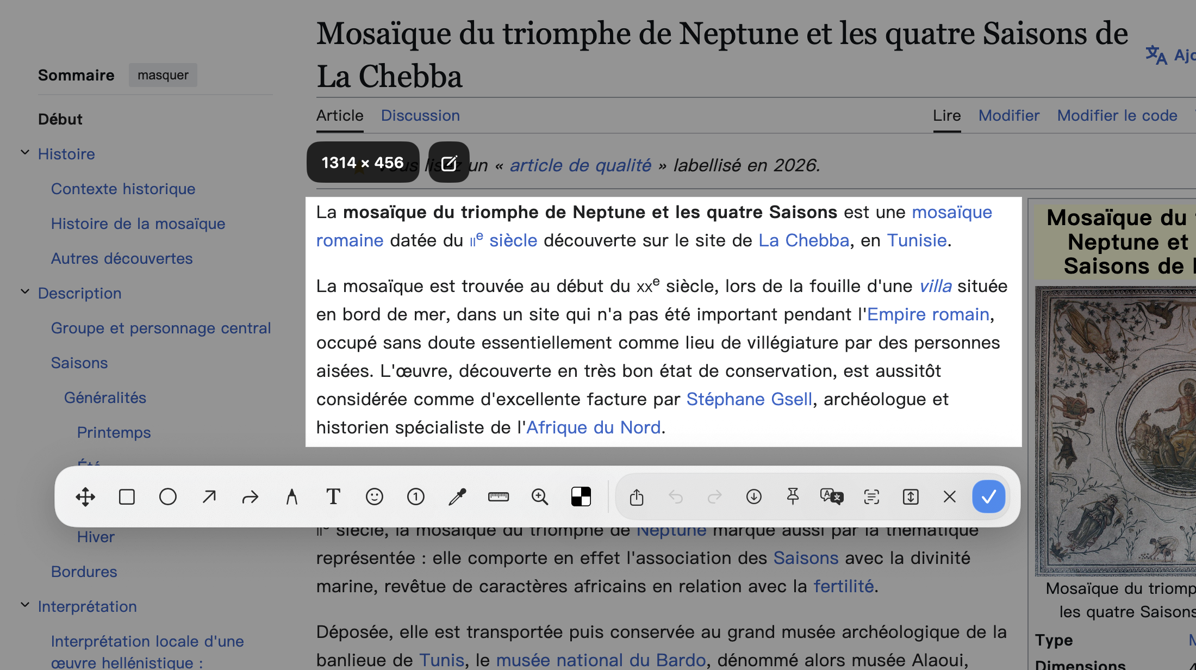
Task: Go to Autres découvertes section
Action: tap(122, 258)
